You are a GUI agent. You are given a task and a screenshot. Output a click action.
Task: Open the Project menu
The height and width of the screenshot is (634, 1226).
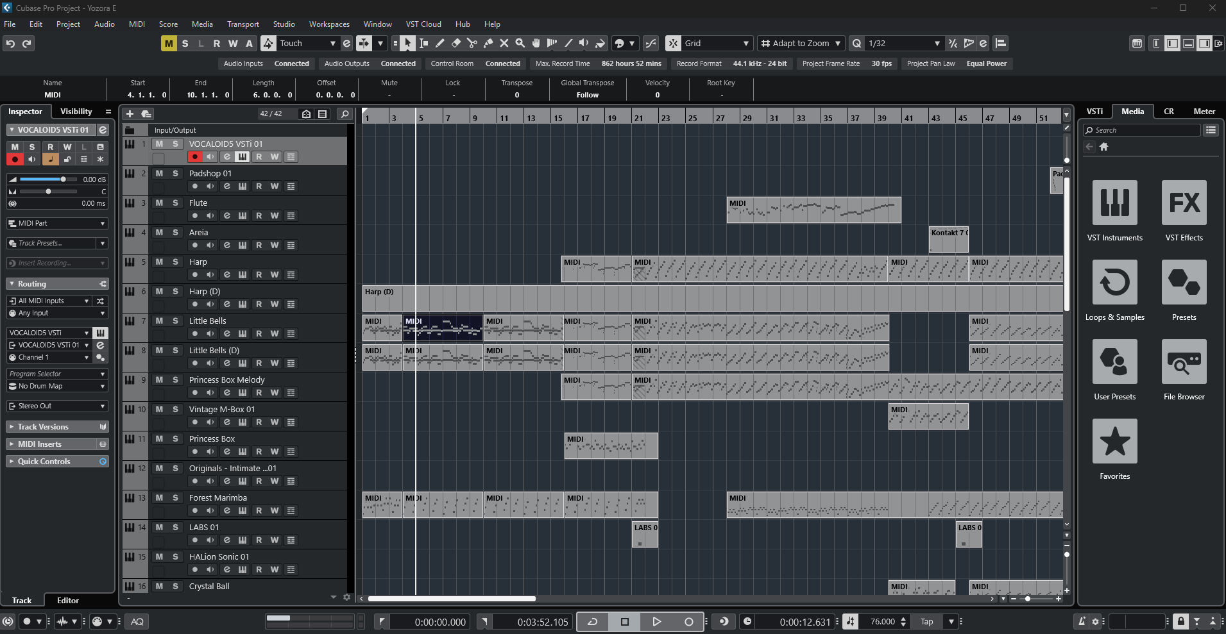68,24
